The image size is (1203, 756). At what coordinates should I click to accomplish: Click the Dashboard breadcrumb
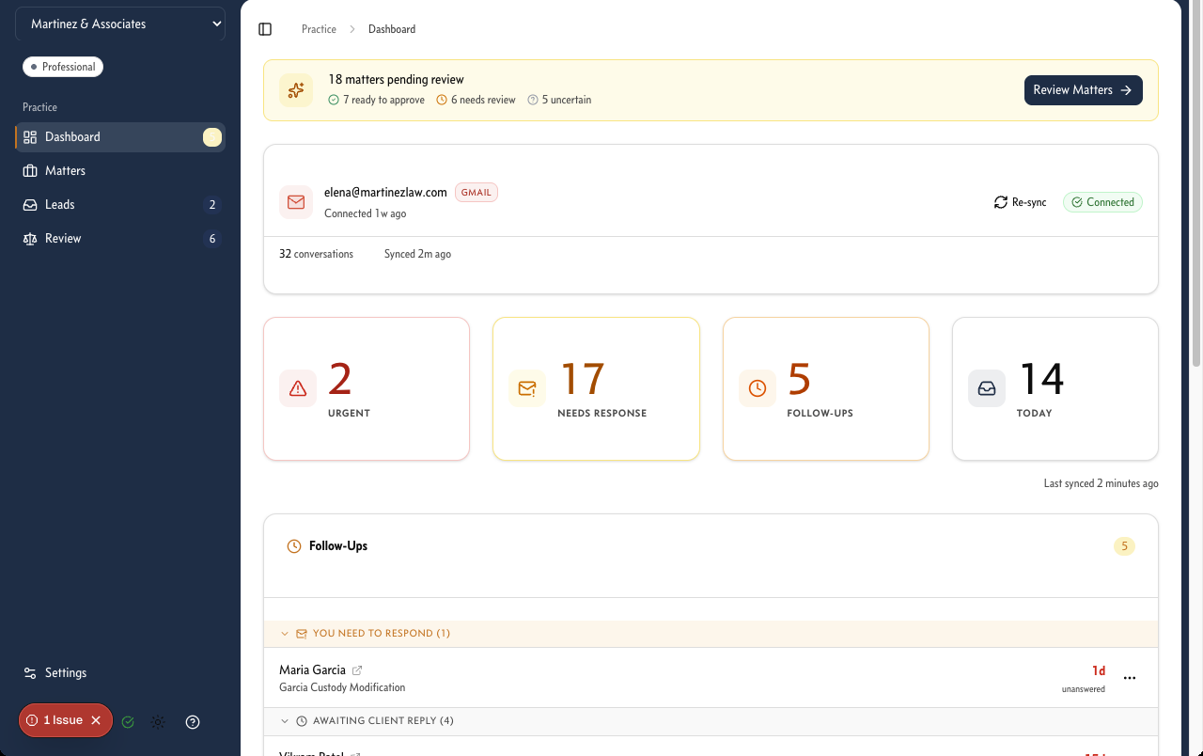(x=392, y=29)
